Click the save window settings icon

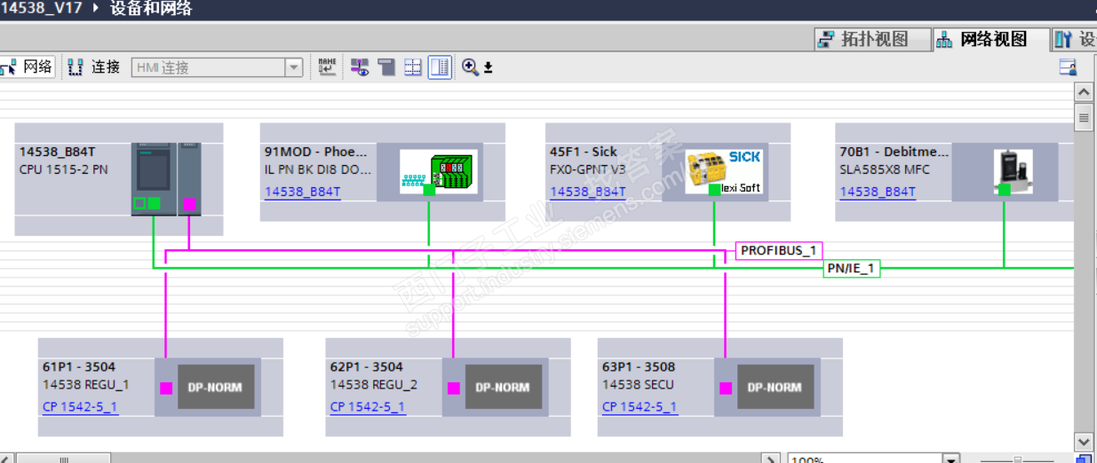click(1068, 67)
